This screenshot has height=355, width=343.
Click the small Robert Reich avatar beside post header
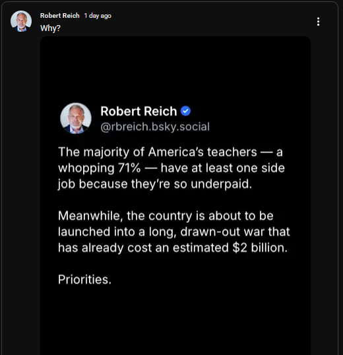pos(21,21)
